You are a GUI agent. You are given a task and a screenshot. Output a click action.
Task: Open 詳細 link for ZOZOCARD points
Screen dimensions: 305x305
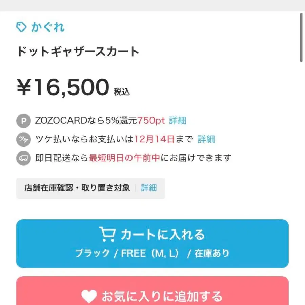click(178, 120)
